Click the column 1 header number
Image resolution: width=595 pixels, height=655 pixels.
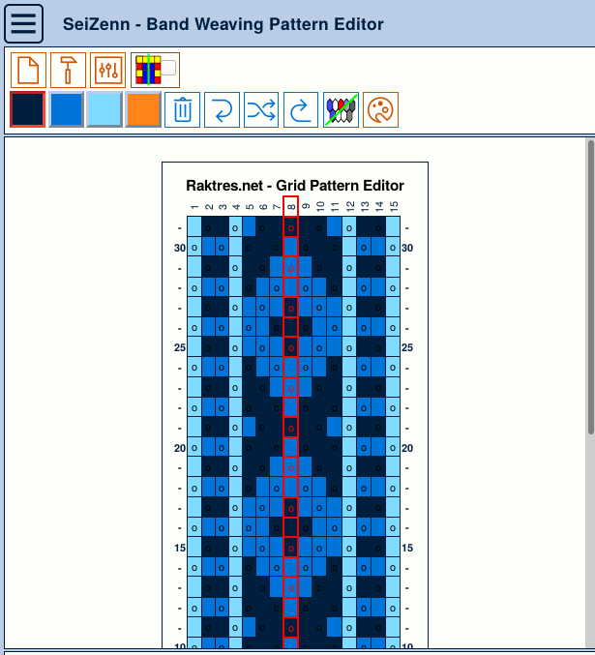click(x=193, y=207)
